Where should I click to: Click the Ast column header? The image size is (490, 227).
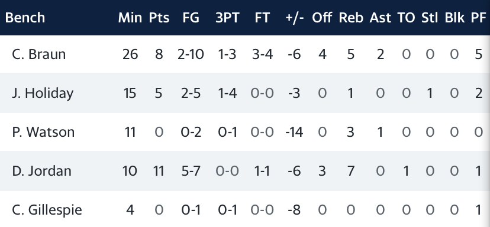coord(380,18)
